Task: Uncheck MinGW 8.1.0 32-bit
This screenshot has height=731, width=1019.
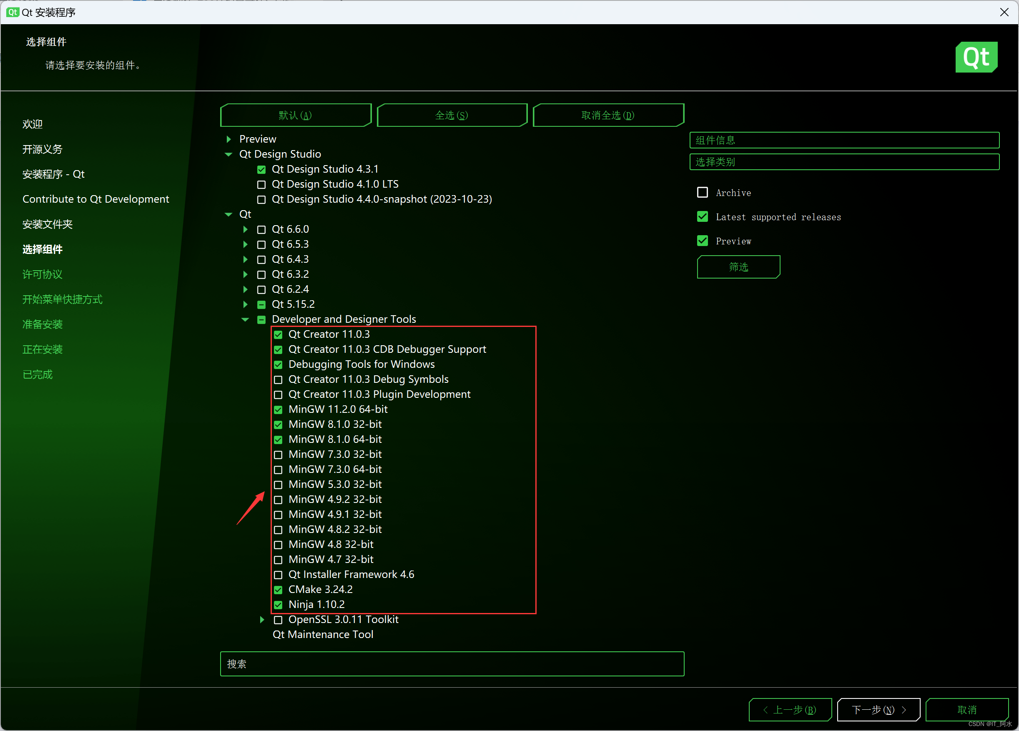Action: pyautogui.click(x=278, y=425)
